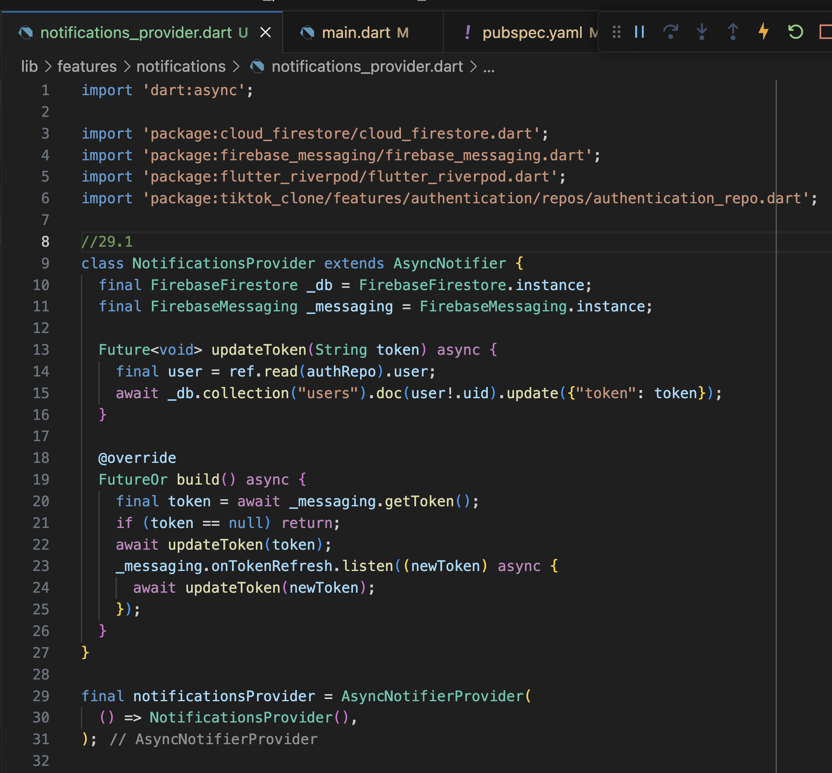This screenshot has width=832, height=773.
Task: Select the lib breadcrumb segment
Action: pyautogui.click(x=29, y=66)
